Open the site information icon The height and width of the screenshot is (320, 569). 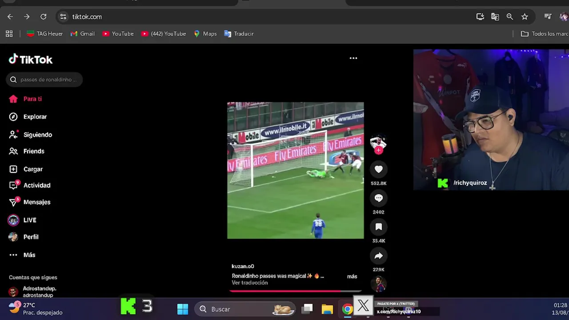[63, 16]
